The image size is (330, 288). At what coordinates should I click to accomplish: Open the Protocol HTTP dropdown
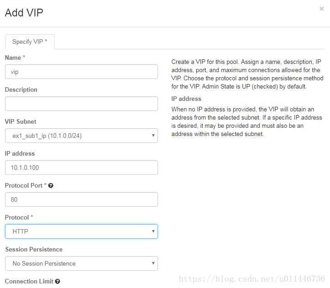click(81, 231)
